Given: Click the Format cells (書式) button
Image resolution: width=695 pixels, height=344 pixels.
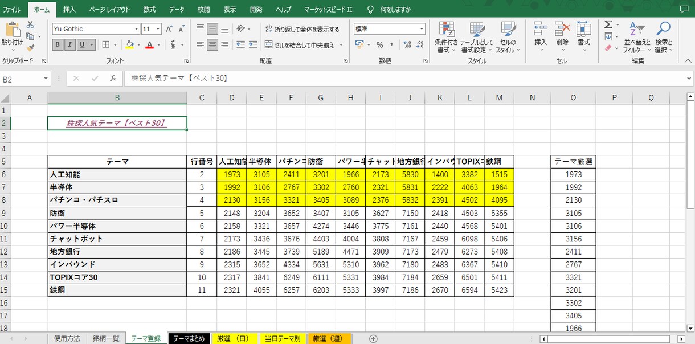Looking at the screenshot, I should [x=583, y=38].
